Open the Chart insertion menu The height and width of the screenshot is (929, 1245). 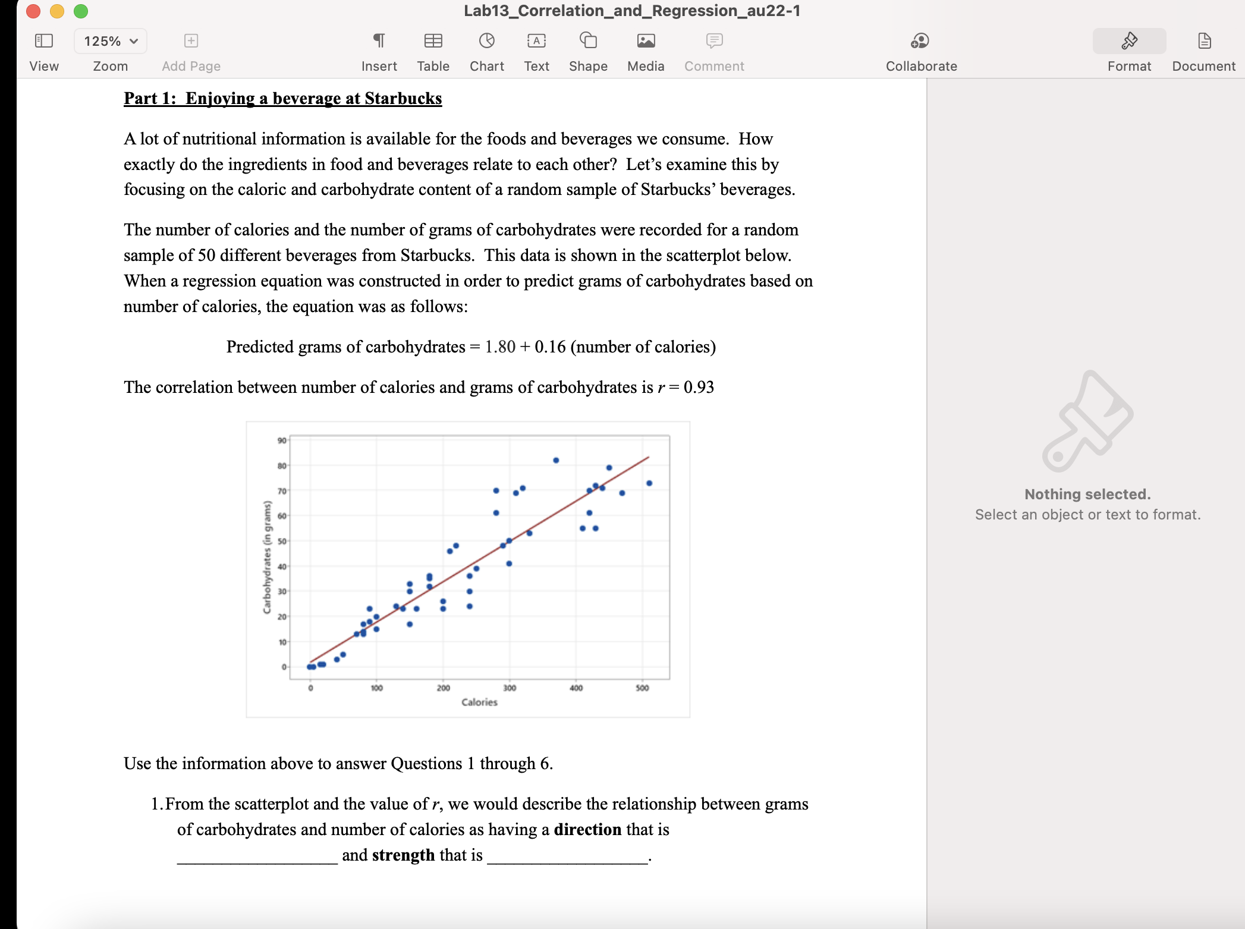tap(486, 51)
